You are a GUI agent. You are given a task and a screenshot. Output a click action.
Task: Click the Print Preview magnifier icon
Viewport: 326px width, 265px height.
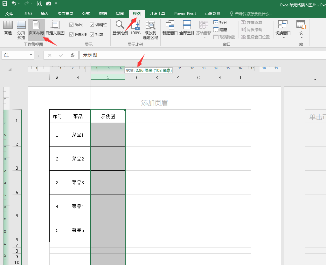coord(39,3)
